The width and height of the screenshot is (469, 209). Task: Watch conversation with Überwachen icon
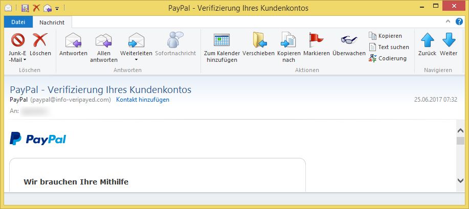click(349, 39)
